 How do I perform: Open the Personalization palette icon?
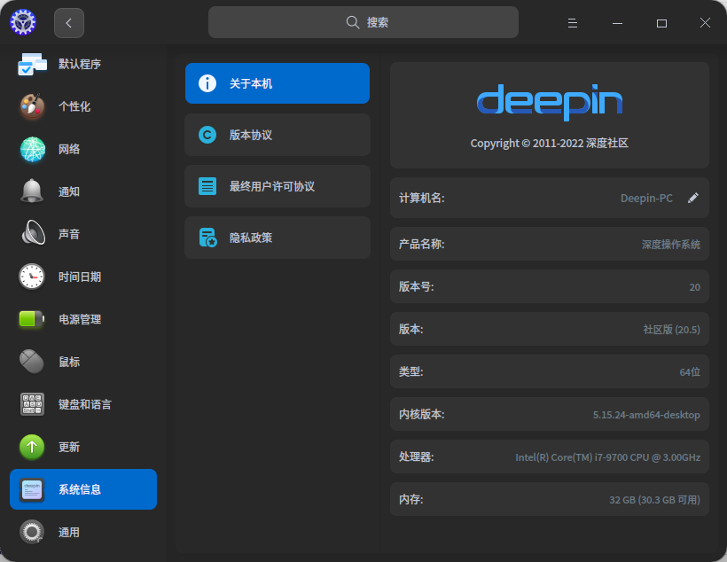pyautogui.click(x=32, y=106)
